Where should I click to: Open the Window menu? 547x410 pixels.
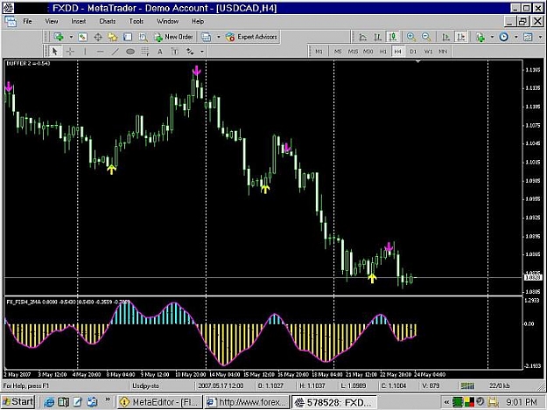167,22
